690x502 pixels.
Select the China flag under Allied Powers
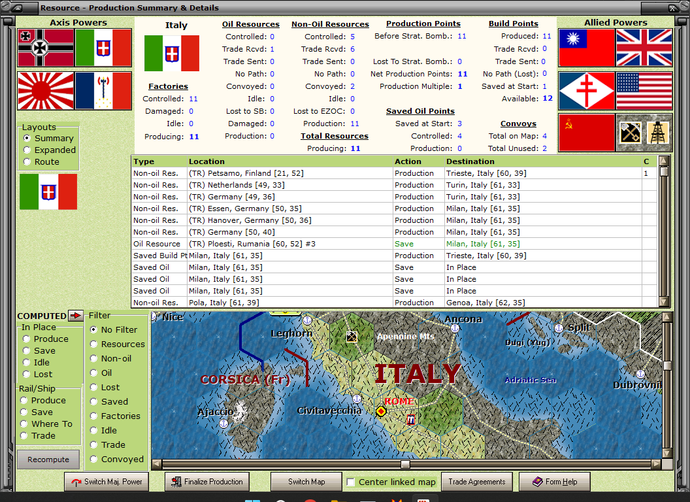(x=587, y=48)
